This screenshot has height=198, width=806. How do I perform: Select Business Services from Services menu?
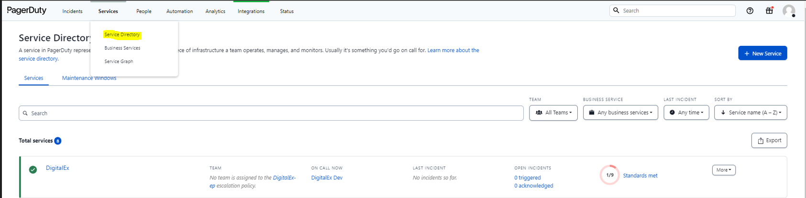click(122, 48)
